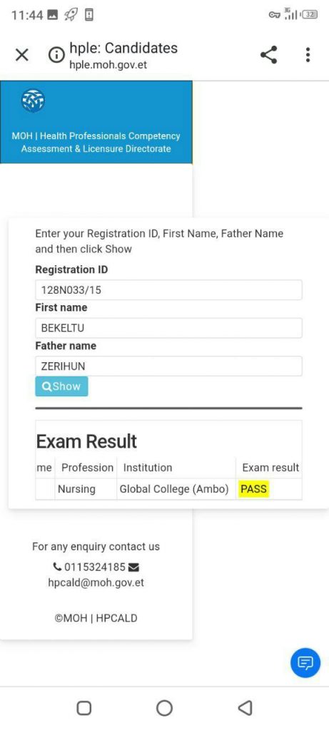Viewport: 329px width, 730px height.
Task: Tap the envelope email icon
Action: click(133, 567)
